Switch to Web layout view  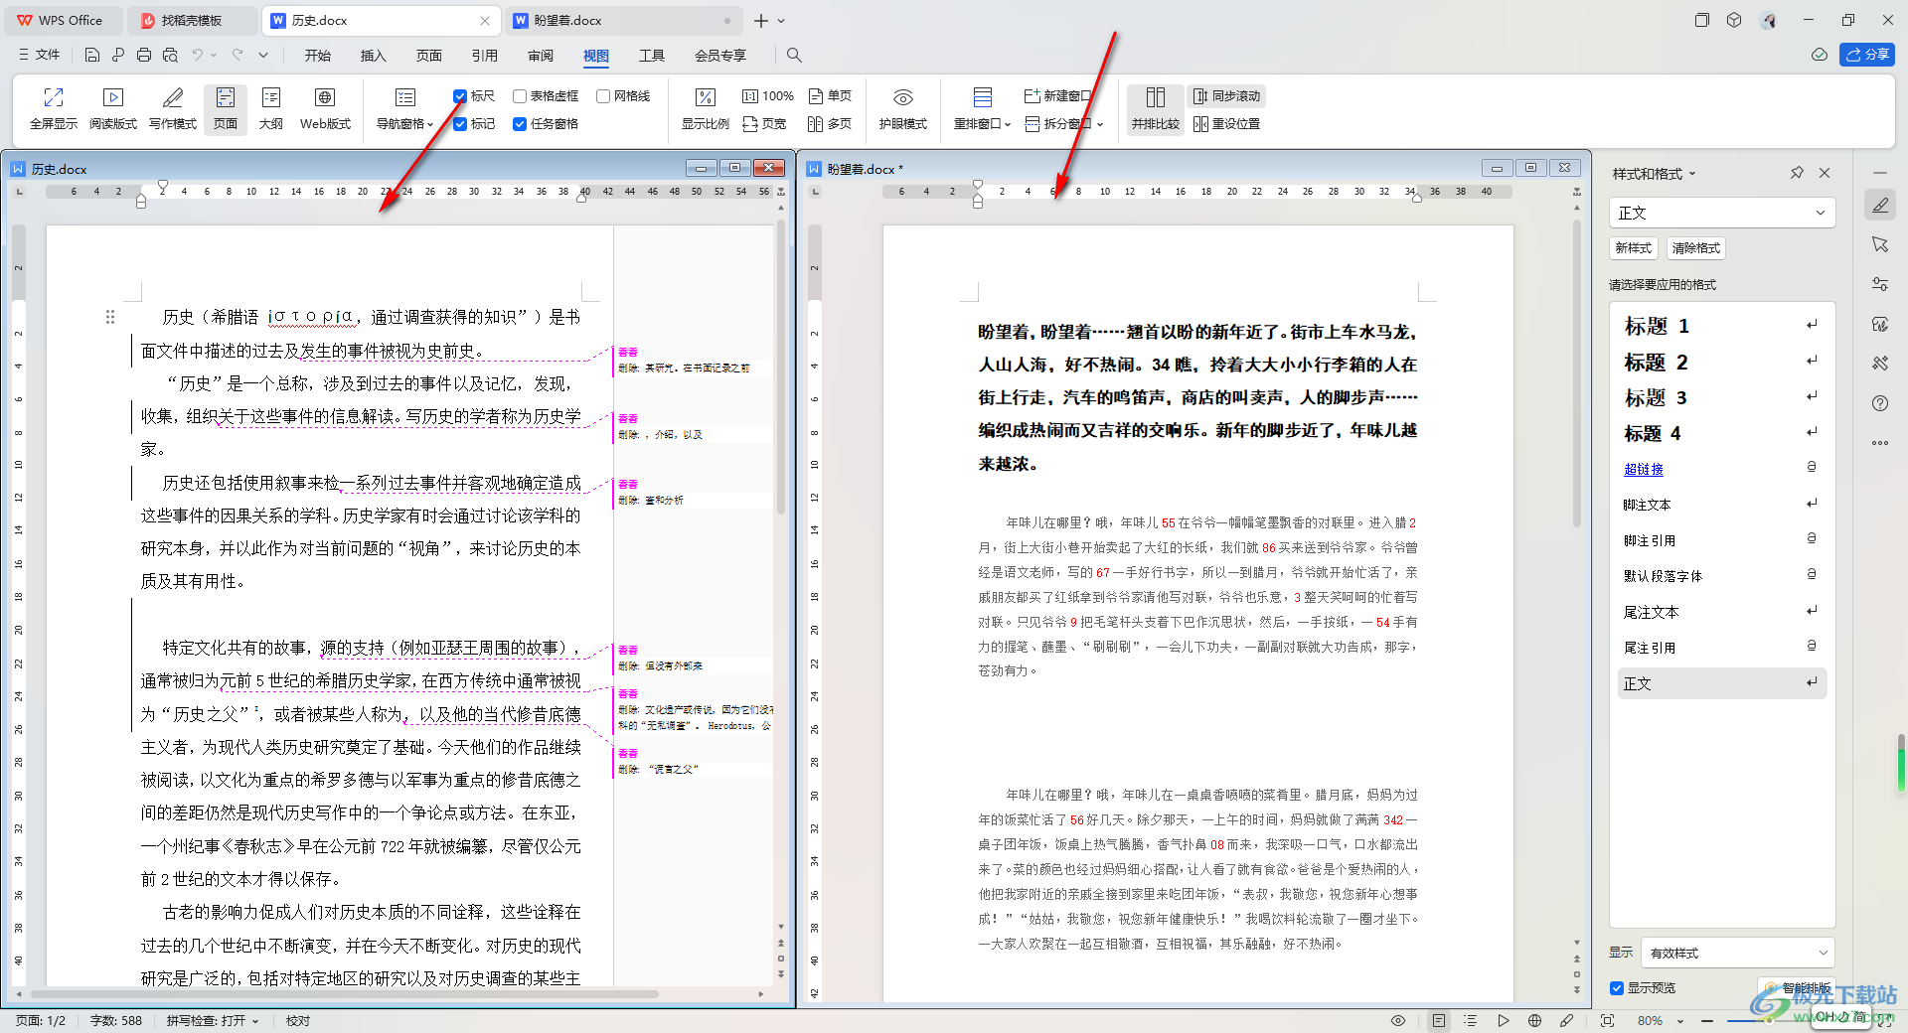coord(325,108)
